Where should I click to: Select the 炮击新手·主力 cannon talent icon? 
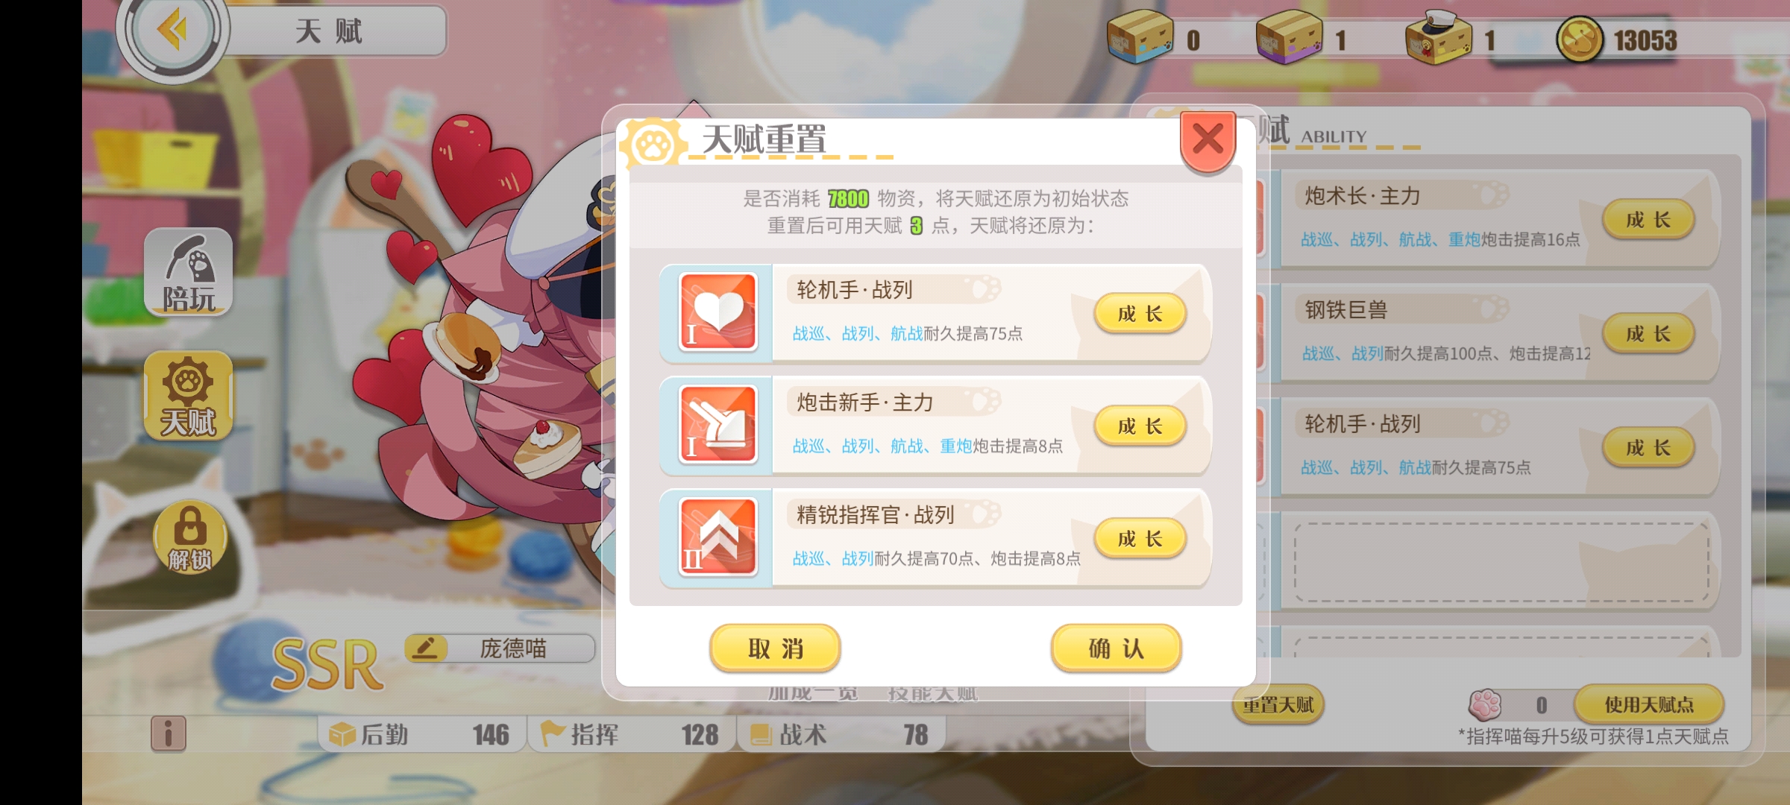tap(717, 425)
